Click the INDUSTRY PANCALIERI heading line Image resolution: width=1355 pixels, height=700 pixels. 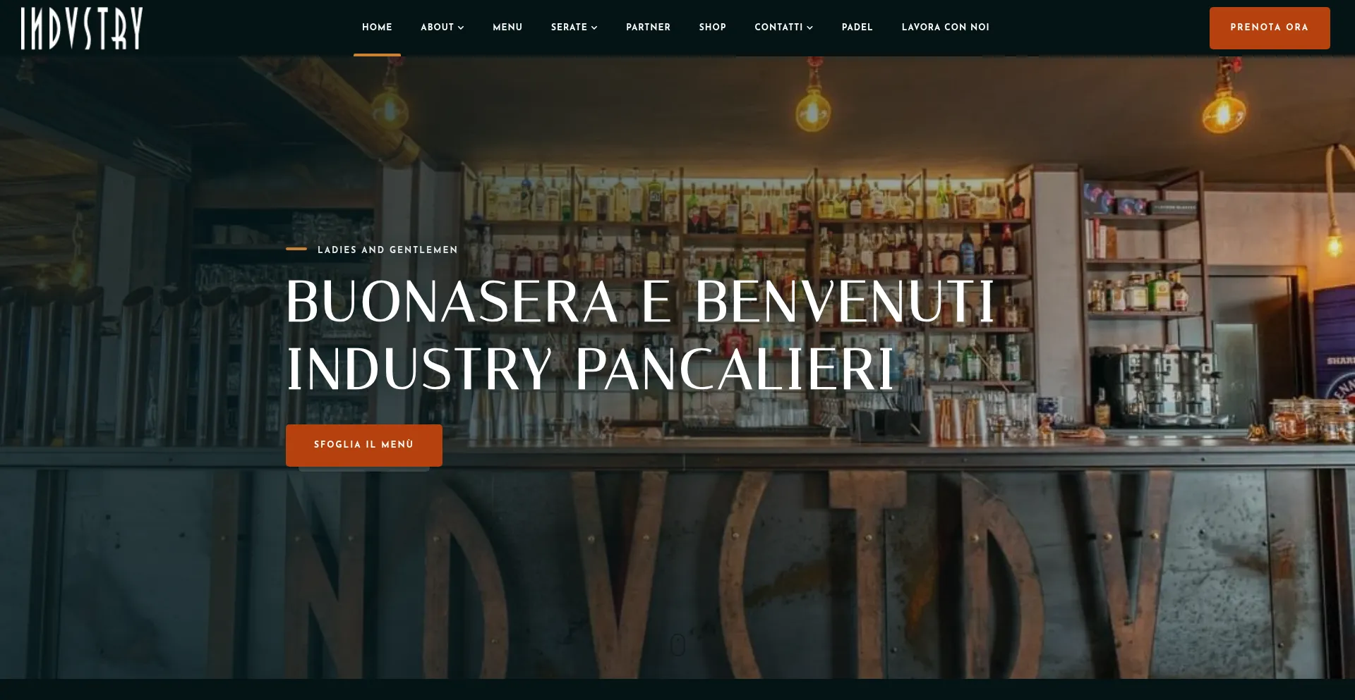pyautogui.click(x=590, y=368)
